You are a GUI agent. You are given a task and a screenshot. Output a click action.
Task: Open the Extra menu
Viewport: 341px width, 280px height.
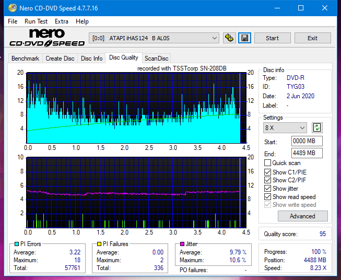(62, 21)
